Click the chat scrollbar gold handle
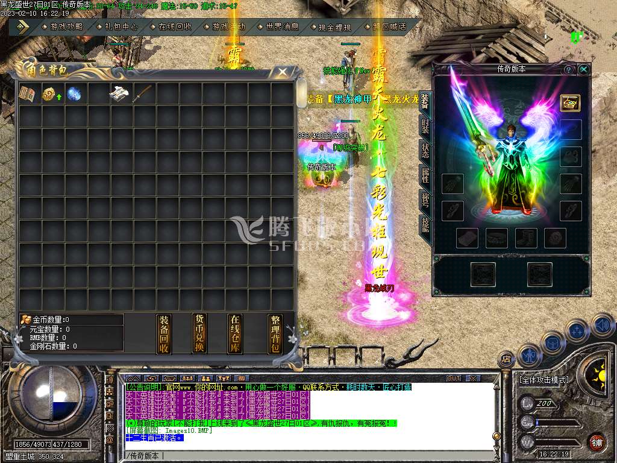The width and height of the screenshot is (617, 463). pyautogui.click(x=496, y=435)
